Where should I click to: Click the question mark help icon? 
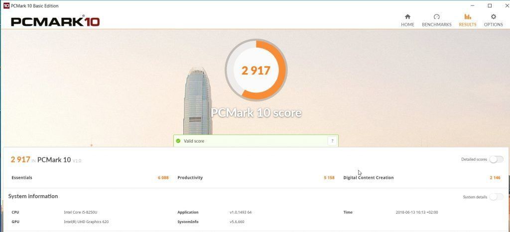(332, 141)
